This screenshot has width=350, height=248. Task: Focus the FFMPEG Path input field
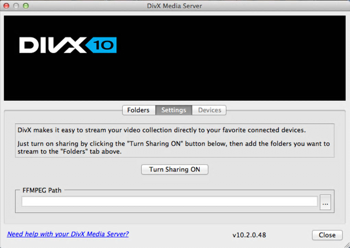pos(170,201)
